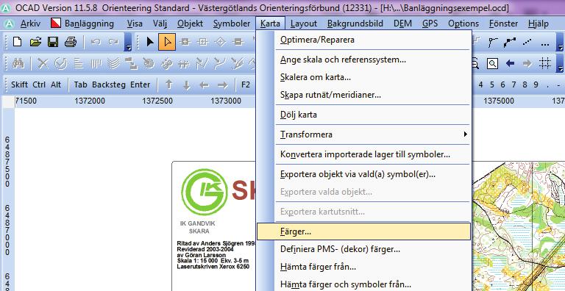Save the map with the floppy icon
This screenshot has height=291, width=565.
[53, 42]
